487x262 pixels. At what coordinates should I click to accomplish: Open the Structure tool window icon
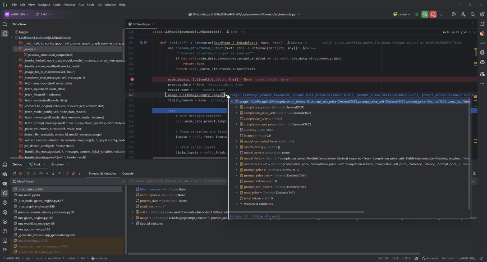5,33
